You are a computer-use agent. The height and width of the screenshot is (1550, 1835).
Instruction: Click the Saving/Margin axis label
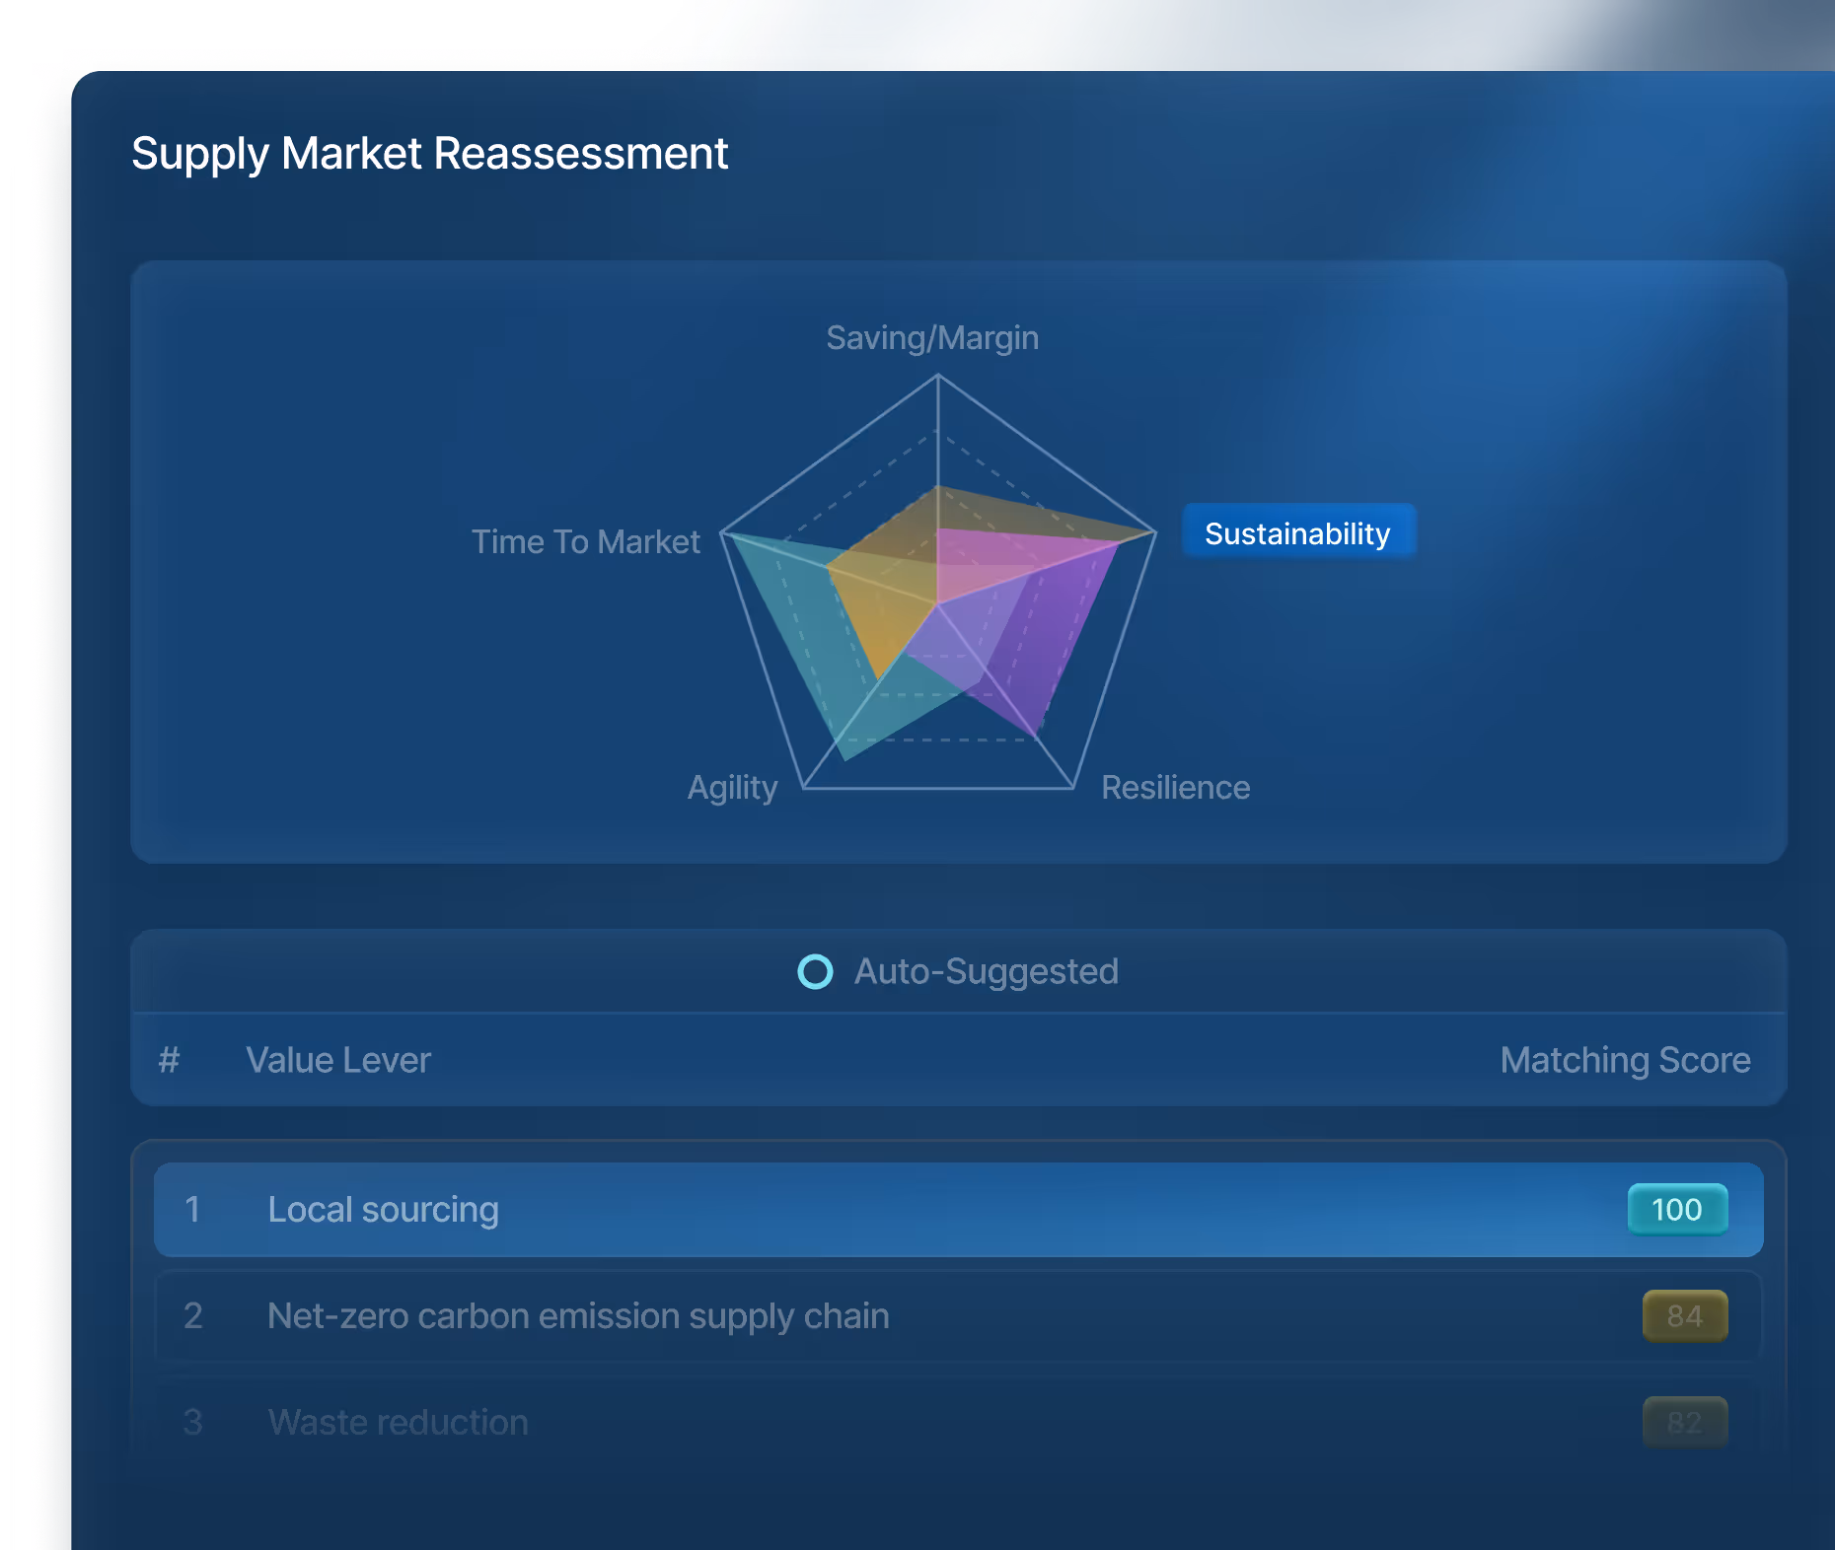click(x=932, y=338)
